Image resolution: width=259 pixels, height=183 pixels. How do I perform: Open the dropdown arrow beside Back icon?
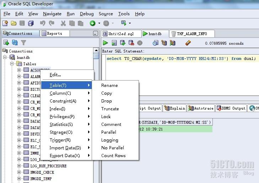[x=99, y=23]
